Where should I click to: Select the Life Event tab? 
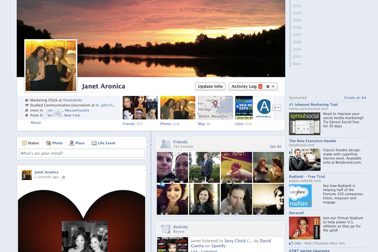pos(103,143)
